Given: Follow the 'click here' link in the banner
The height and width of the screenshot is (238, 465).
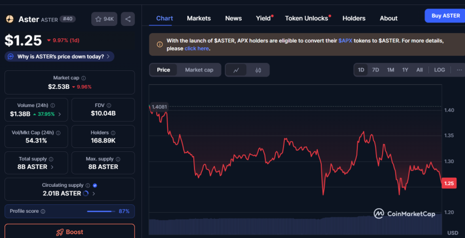Looking at the screenshot, I should coord(196,49).
